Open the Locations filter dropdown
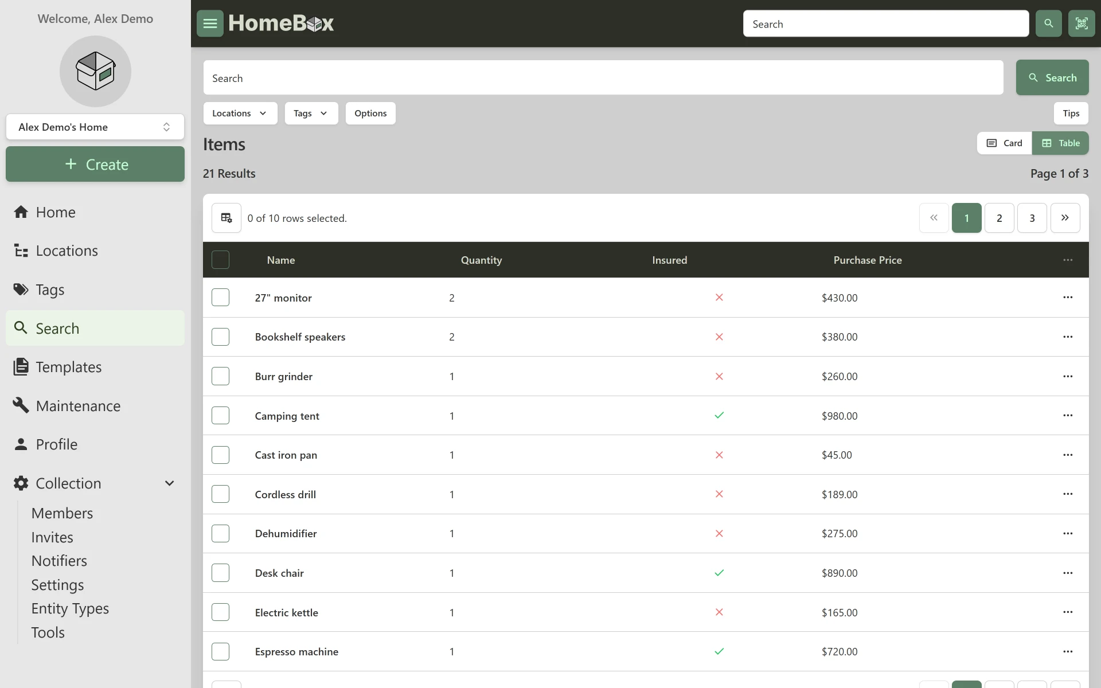 240,113
